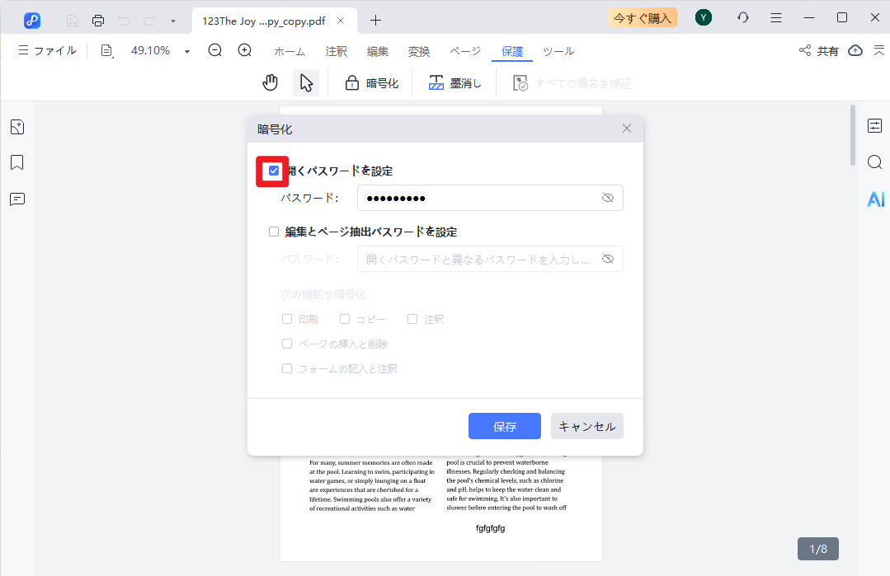Screen dimensions: 890x576
Task: Click the arrow Select tool
Action: 306,82
